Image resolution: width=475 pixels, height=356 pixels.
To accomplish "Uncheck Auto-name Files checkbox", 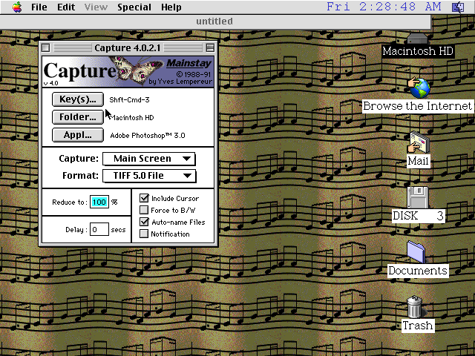I will 144,222.
